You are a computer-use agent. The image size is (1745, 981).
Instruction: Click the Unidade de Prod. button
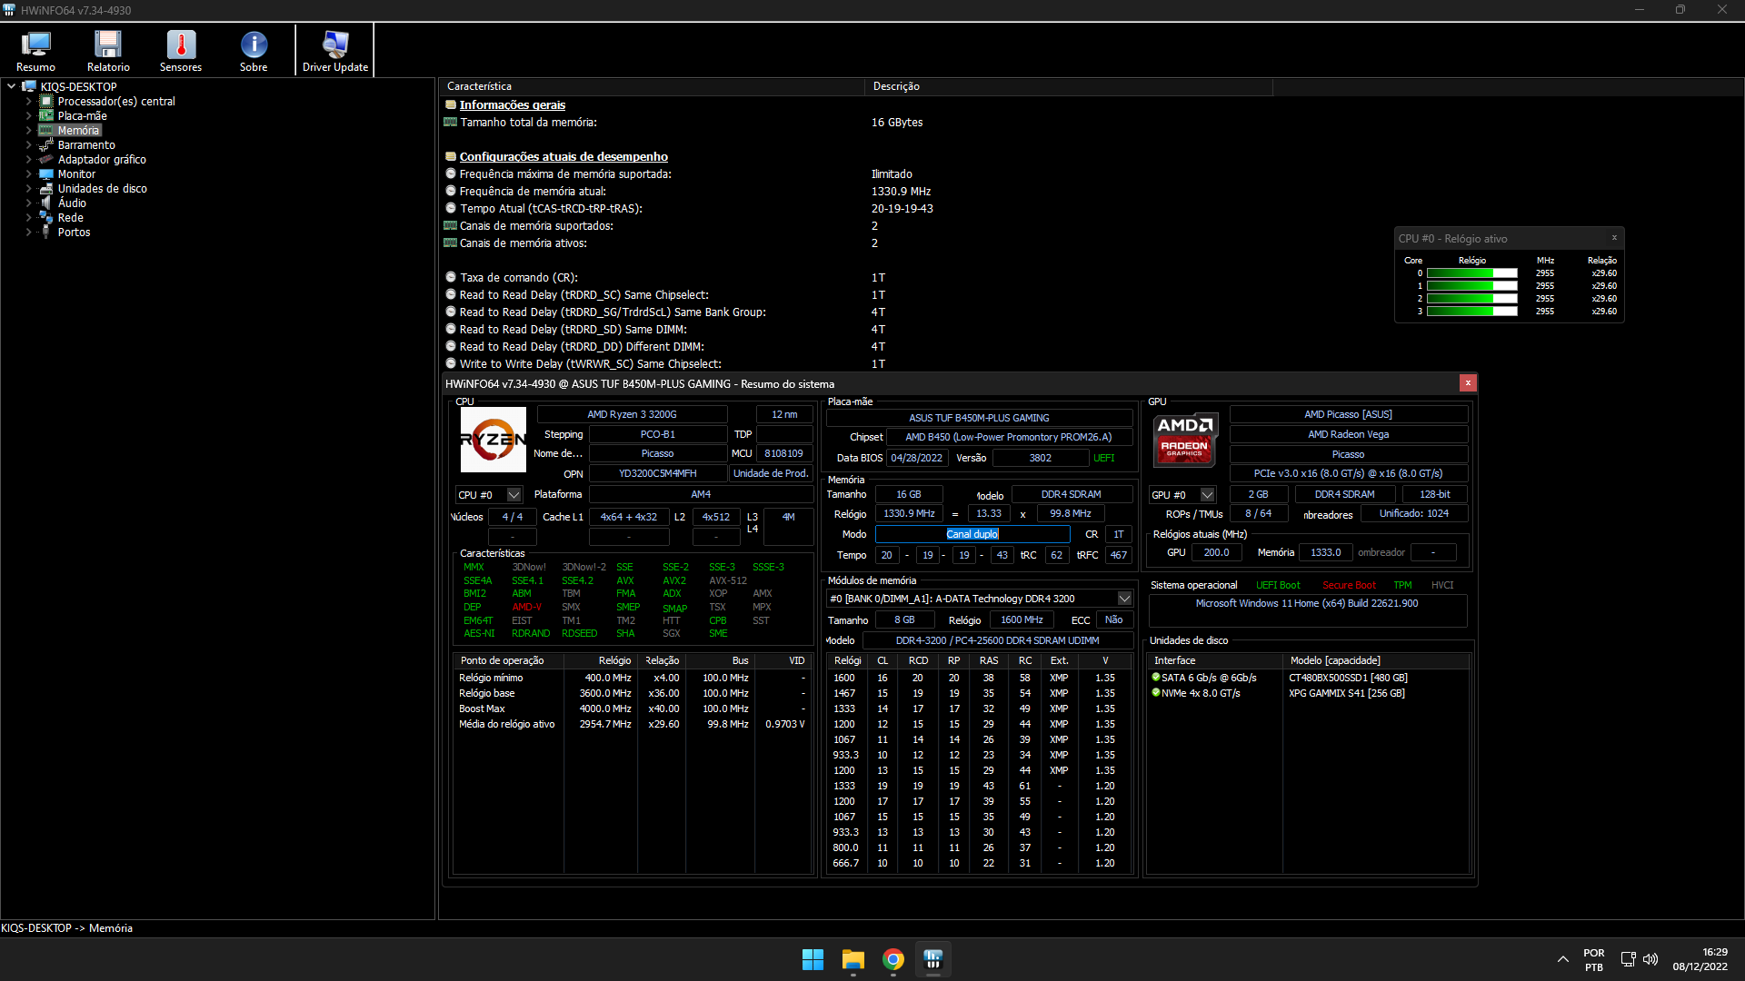pyautogui.click(x=771, y=473)
